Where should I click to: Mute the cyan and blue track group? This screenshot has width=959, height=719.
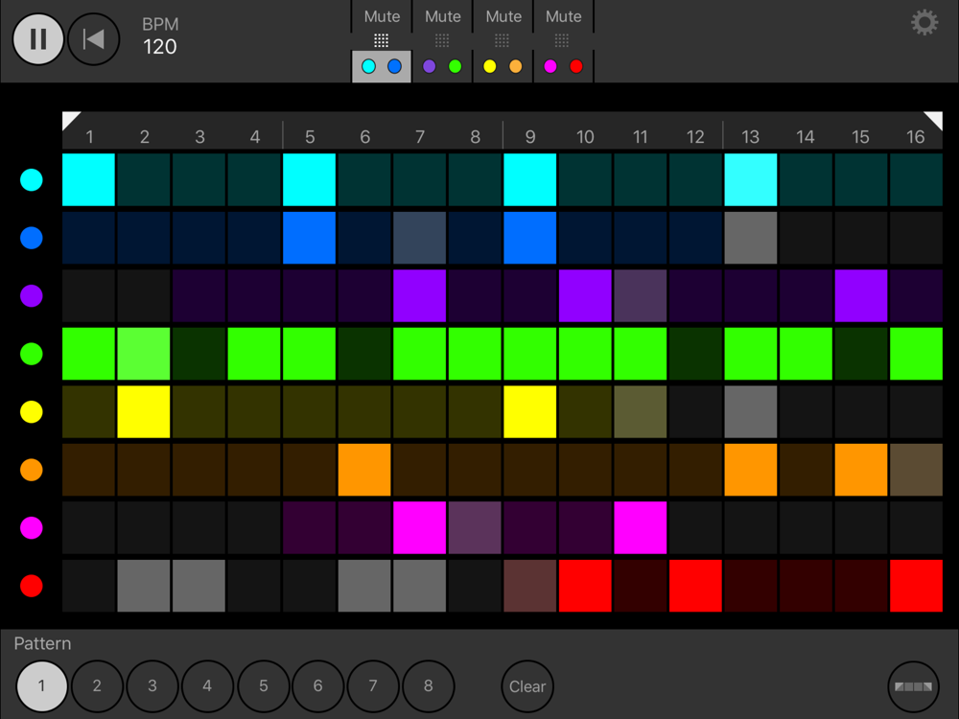pos(382,16)
